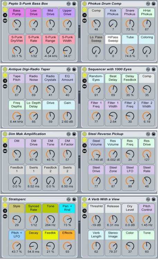Click the Pan < Rnd macro label

[x=67, y=208]
